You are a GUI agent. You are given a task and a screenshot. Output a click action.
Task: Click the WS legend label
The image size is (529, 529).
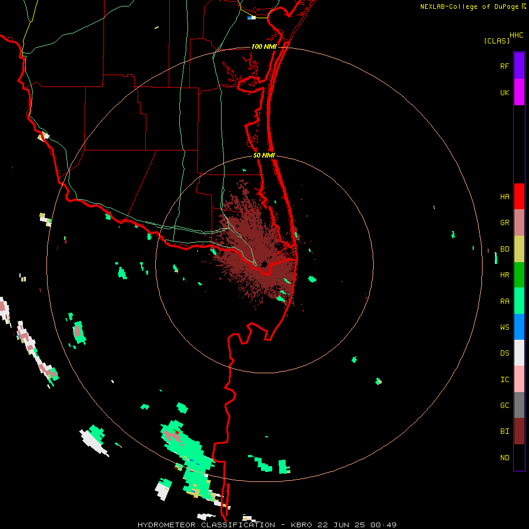504,327
